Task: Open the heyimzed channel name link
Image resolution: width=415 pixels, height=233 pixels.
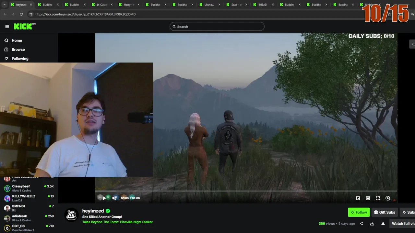Action: (x=93, y=211)
